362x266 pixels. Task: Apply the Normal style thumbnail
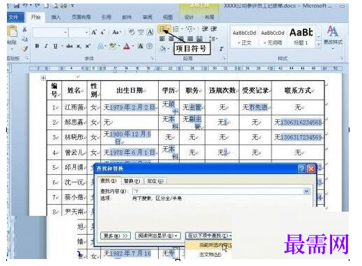(x=244, y=37)
